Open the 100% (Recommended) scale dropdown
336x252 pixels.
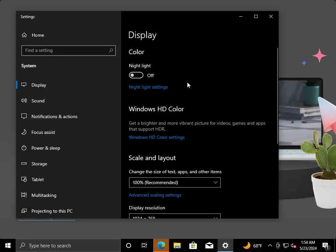point(175,182)
